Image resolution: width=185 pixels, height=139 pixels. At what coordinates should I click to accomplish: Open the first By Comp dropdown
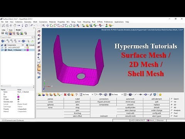pyautogui.click(x=92, y=95)
